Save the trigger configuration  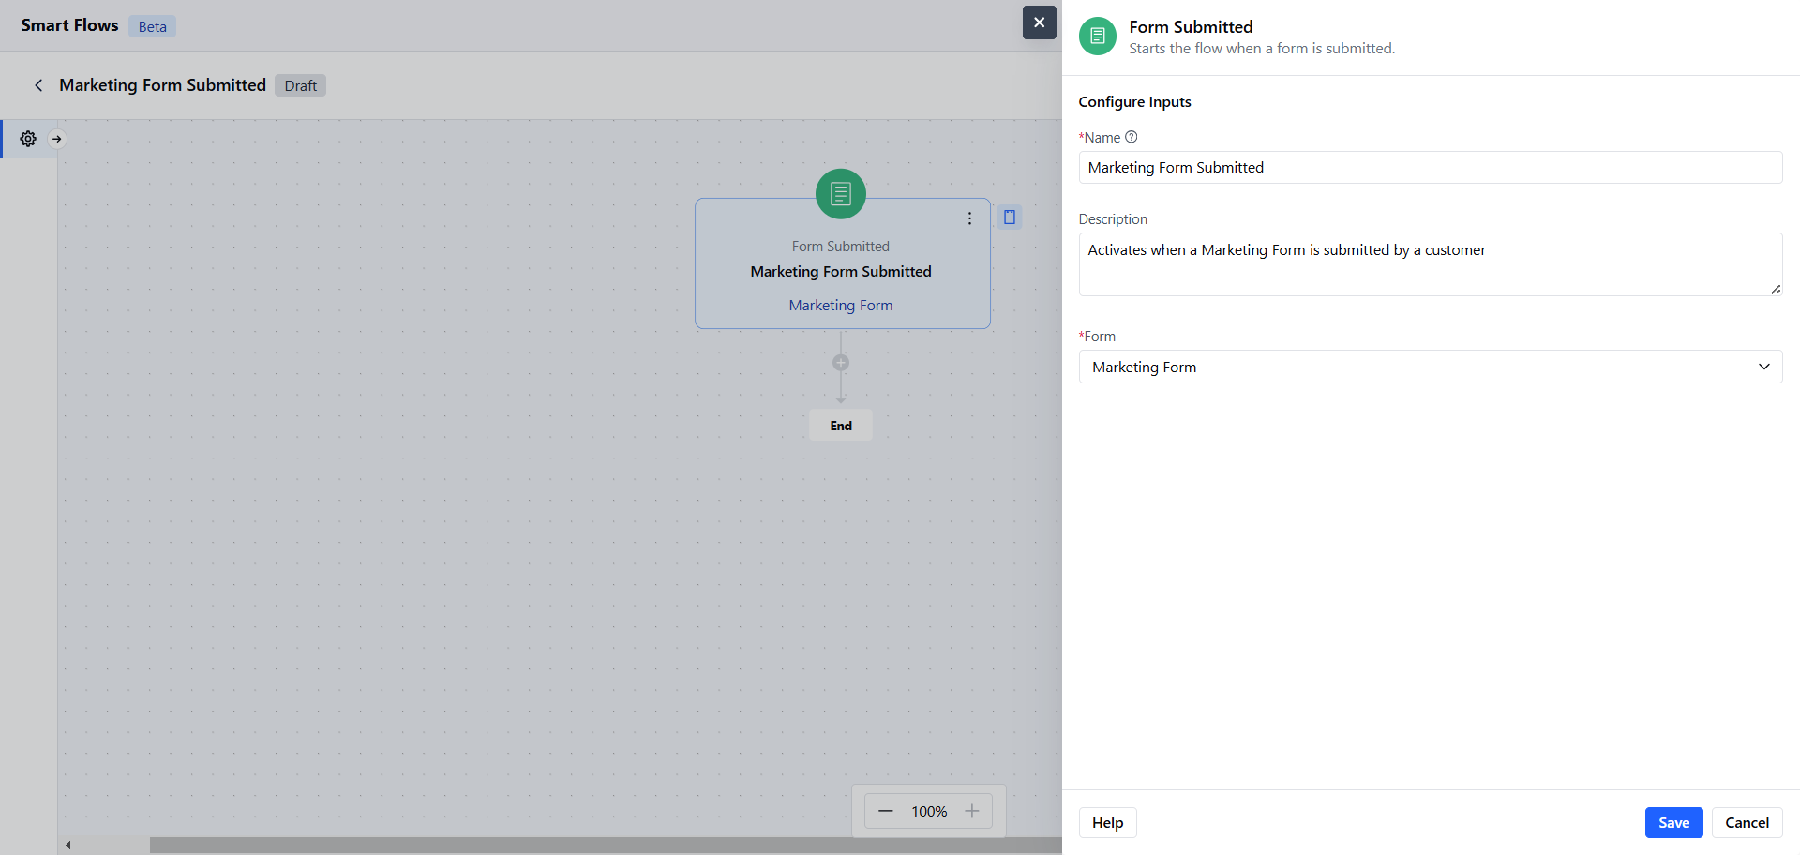point(1673,823)
